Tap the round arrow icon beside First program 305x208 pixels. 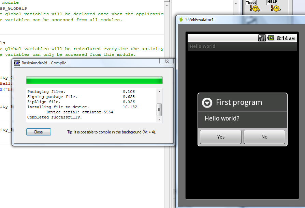[207, 102]
